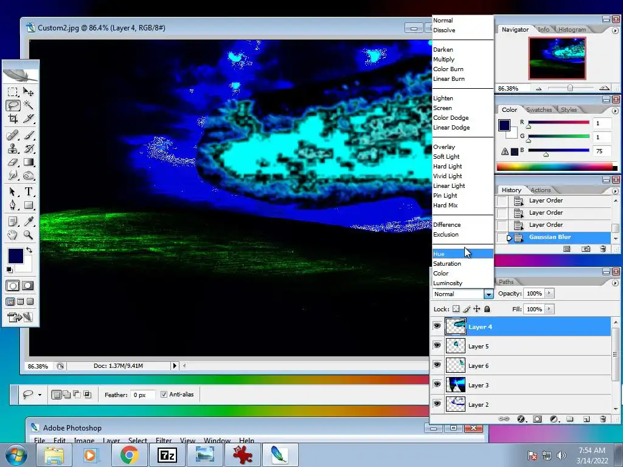Click Jump to ImageReady icon
This screenshot has width=623, height=467.
(x=20, y=317)
